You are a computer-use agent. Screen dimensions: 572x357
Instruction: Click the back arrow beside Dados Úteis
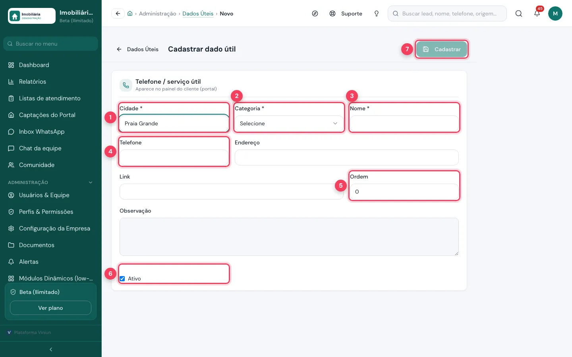119,49
